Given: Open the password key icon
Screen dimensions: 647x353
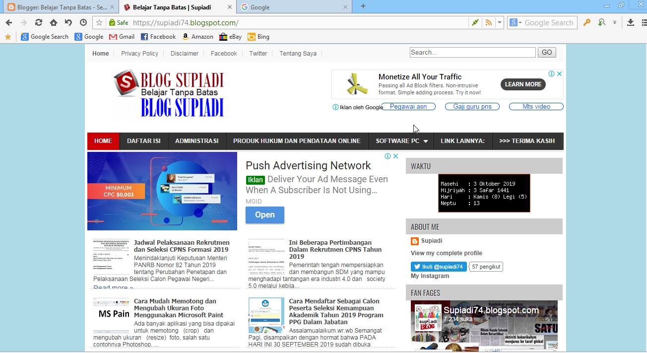Looking at the screenshot, I should click(587, 22).
